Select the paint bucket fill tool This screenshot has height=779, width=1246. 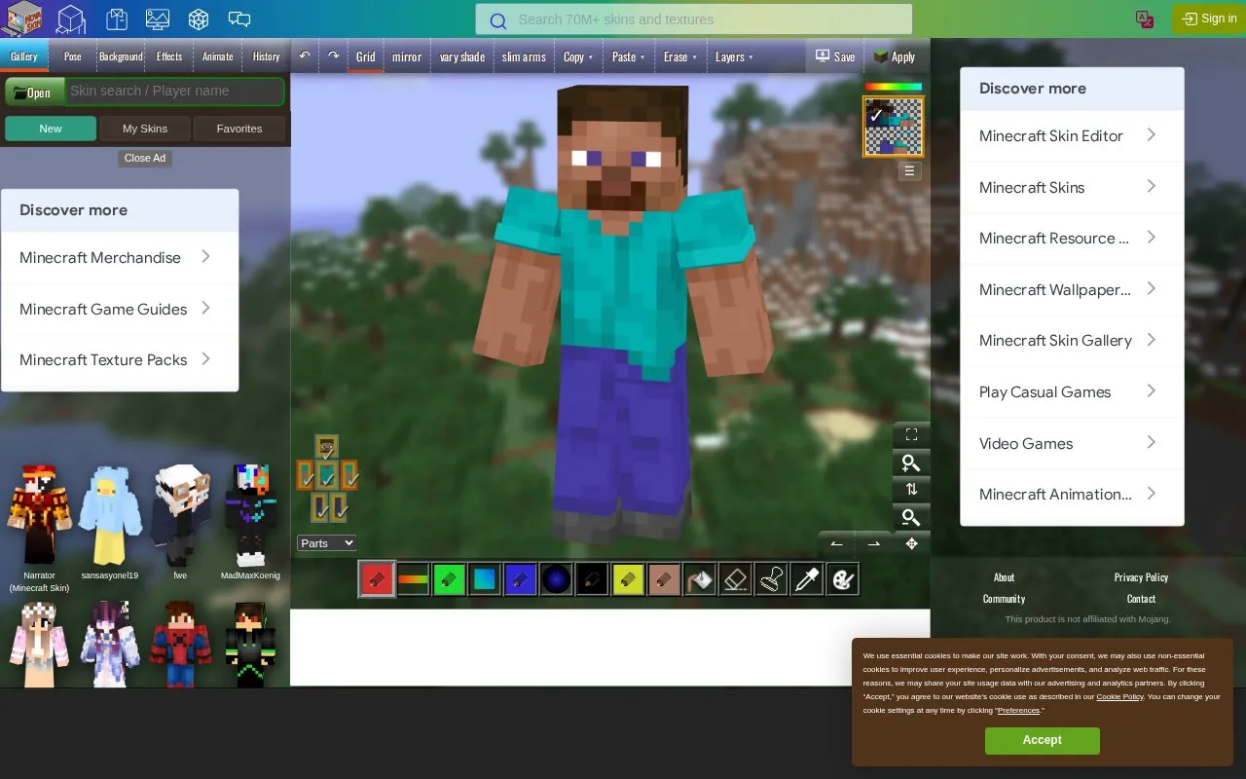click(x=701, y=579)
